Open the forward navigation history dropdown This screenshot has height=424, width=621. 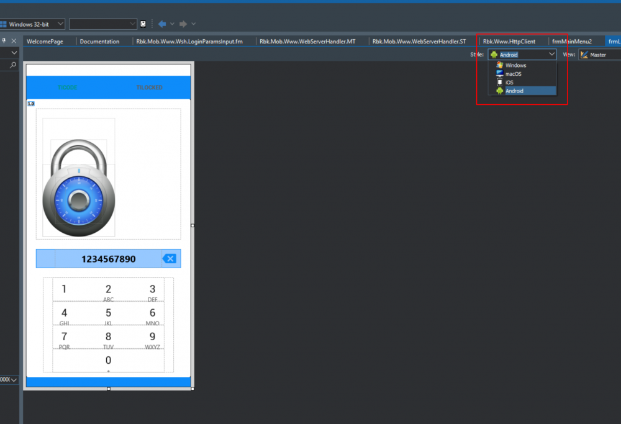click(x=193, y=24)
